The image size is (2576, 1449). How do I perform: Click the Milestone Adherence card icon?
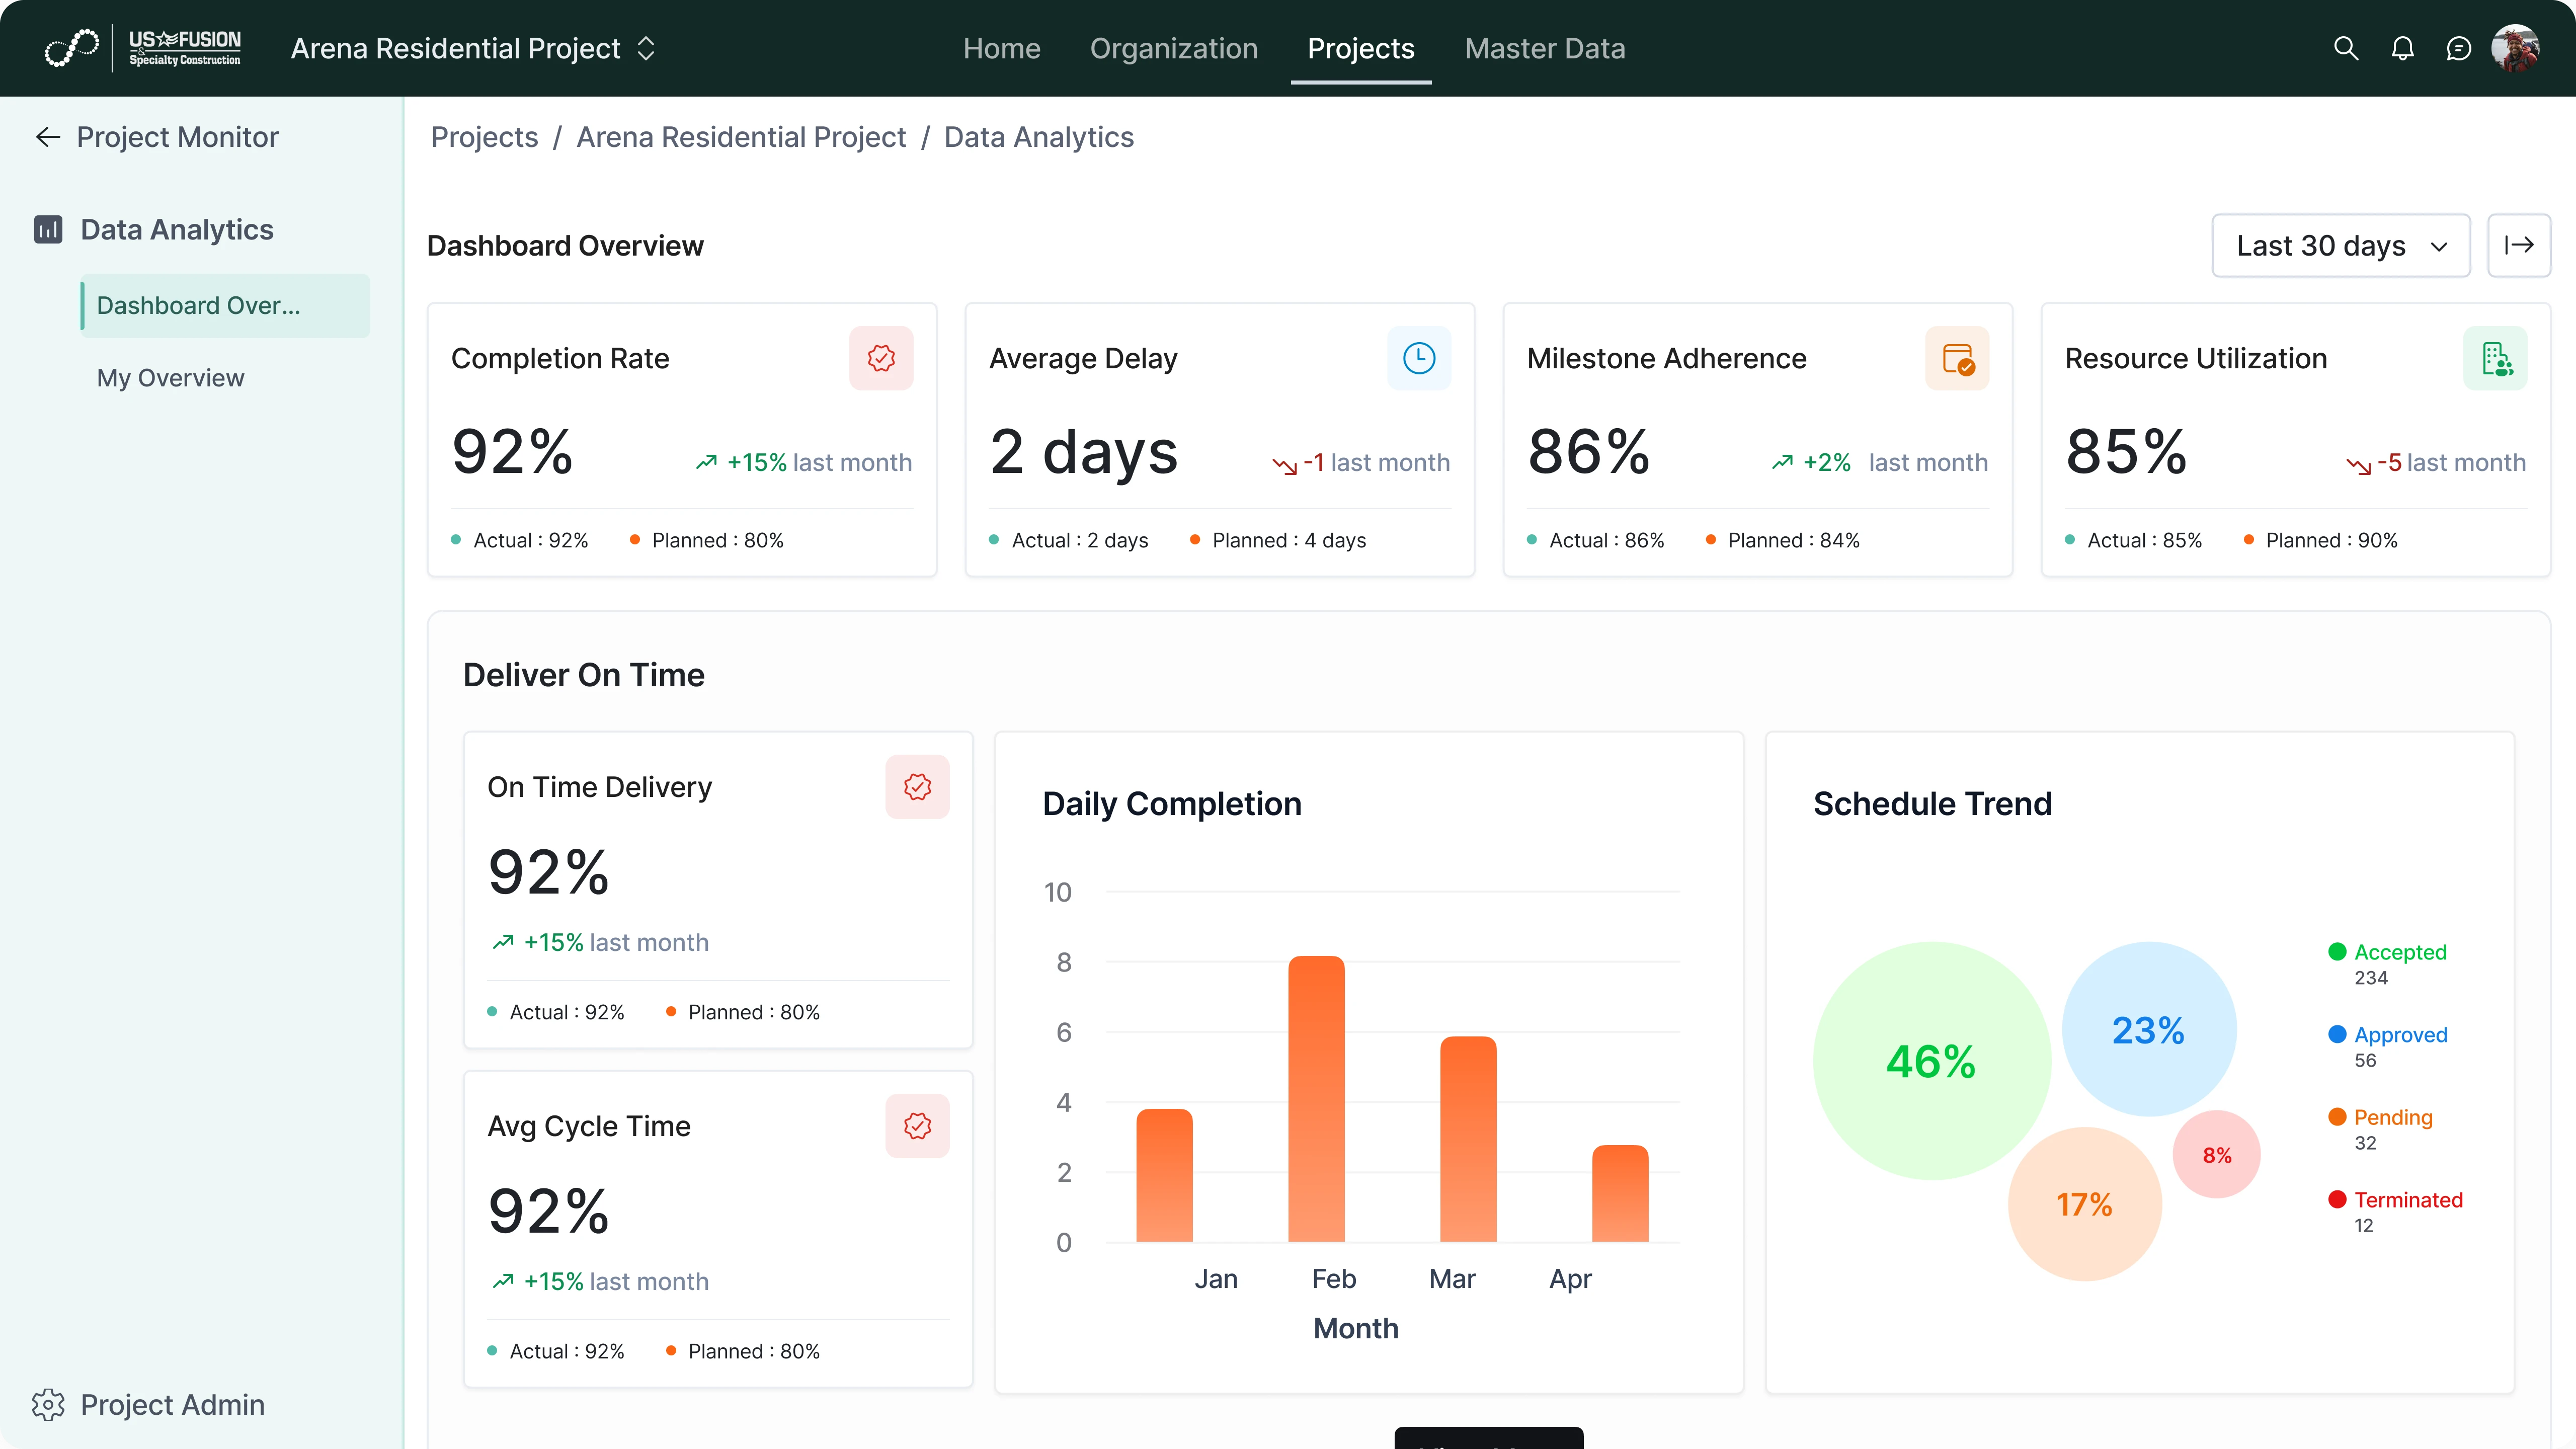(x=1957, y=358)
